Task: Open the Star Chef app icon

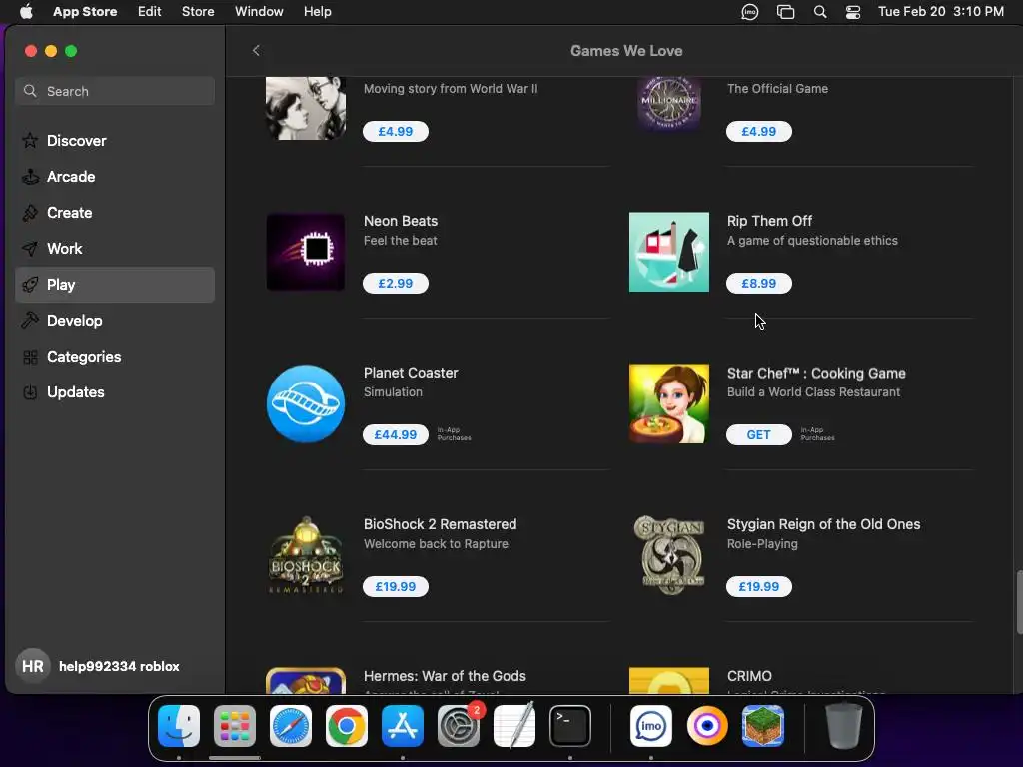Action: (668, 403)
